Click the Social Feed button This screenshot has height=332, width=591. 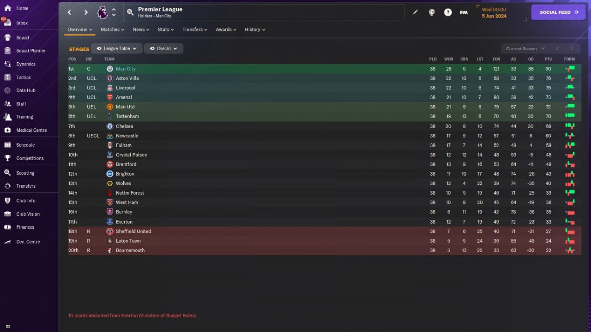click(x=559, y=12)
